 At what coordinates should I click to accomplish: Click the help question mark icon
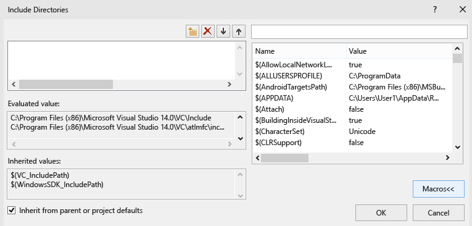(x=435, y=10)
